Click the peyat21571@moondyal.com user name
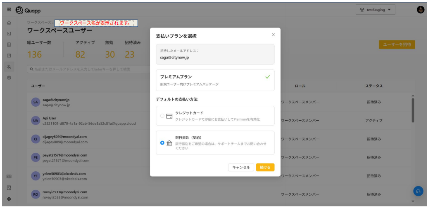Screen dimensions: 428x208 tap(65, 155)
